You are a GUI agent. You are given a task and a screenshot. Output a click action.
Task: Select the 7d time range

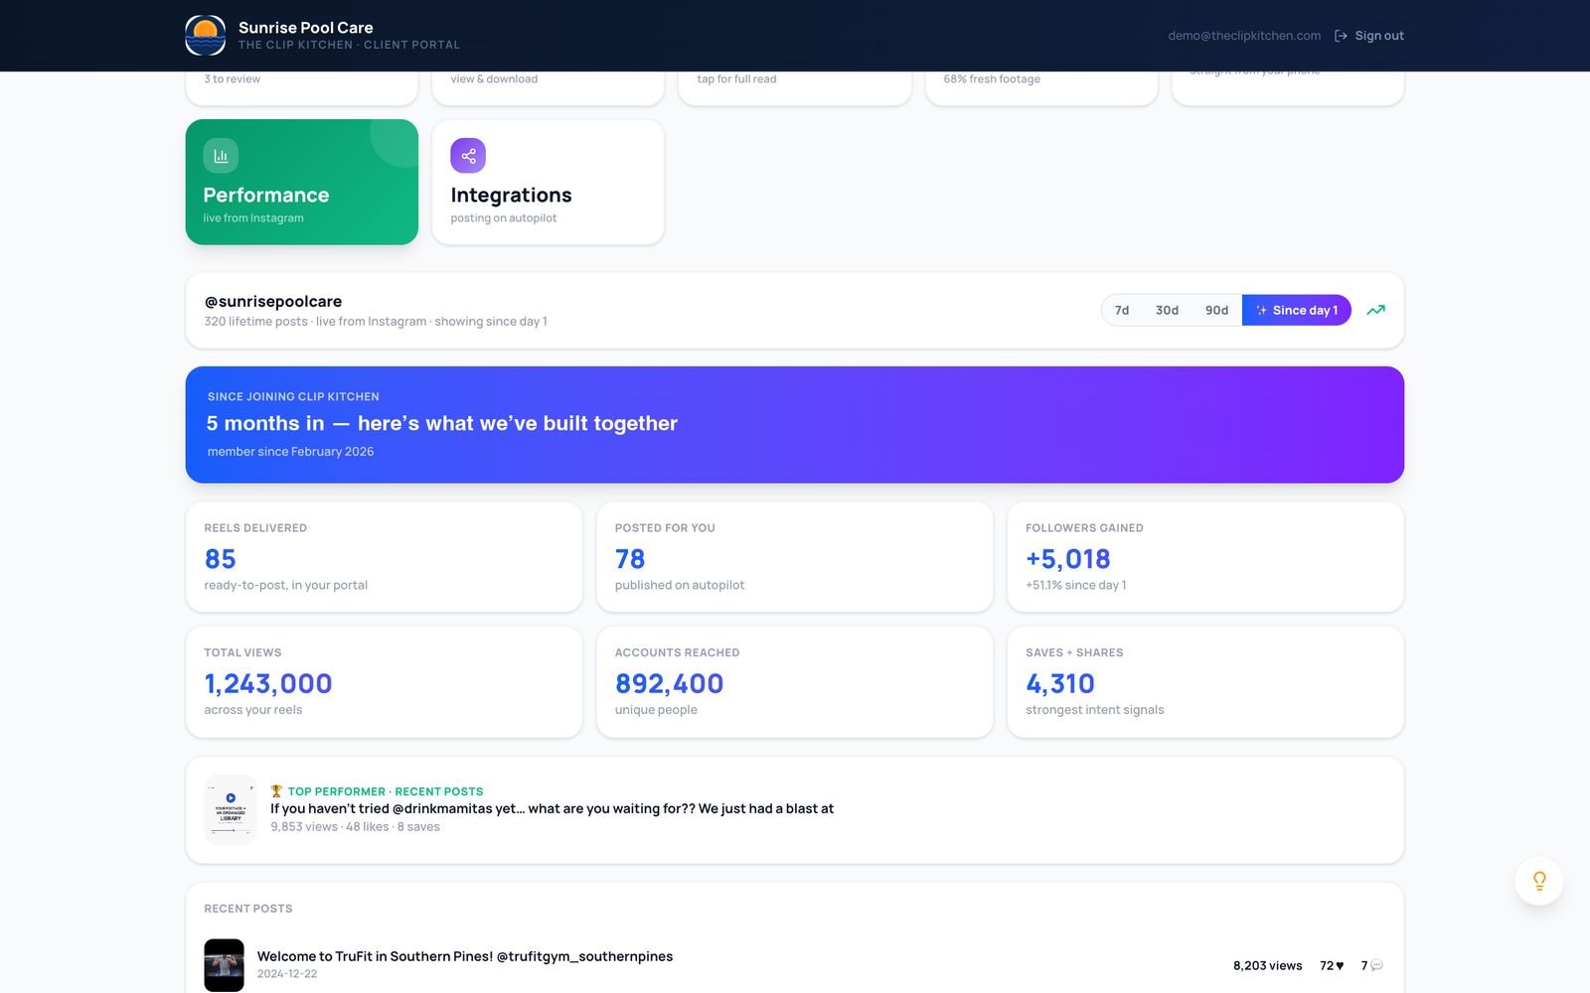[1122, 311]
